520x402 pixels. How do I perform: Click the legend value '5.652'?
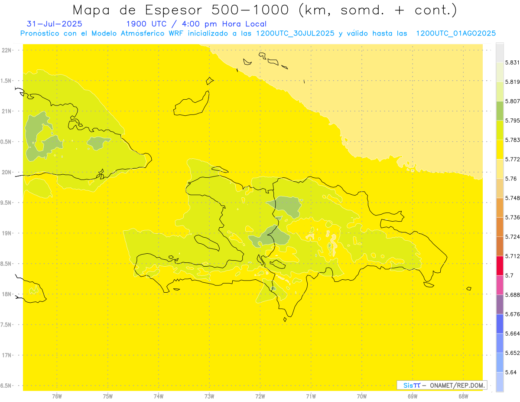[513, 353]
